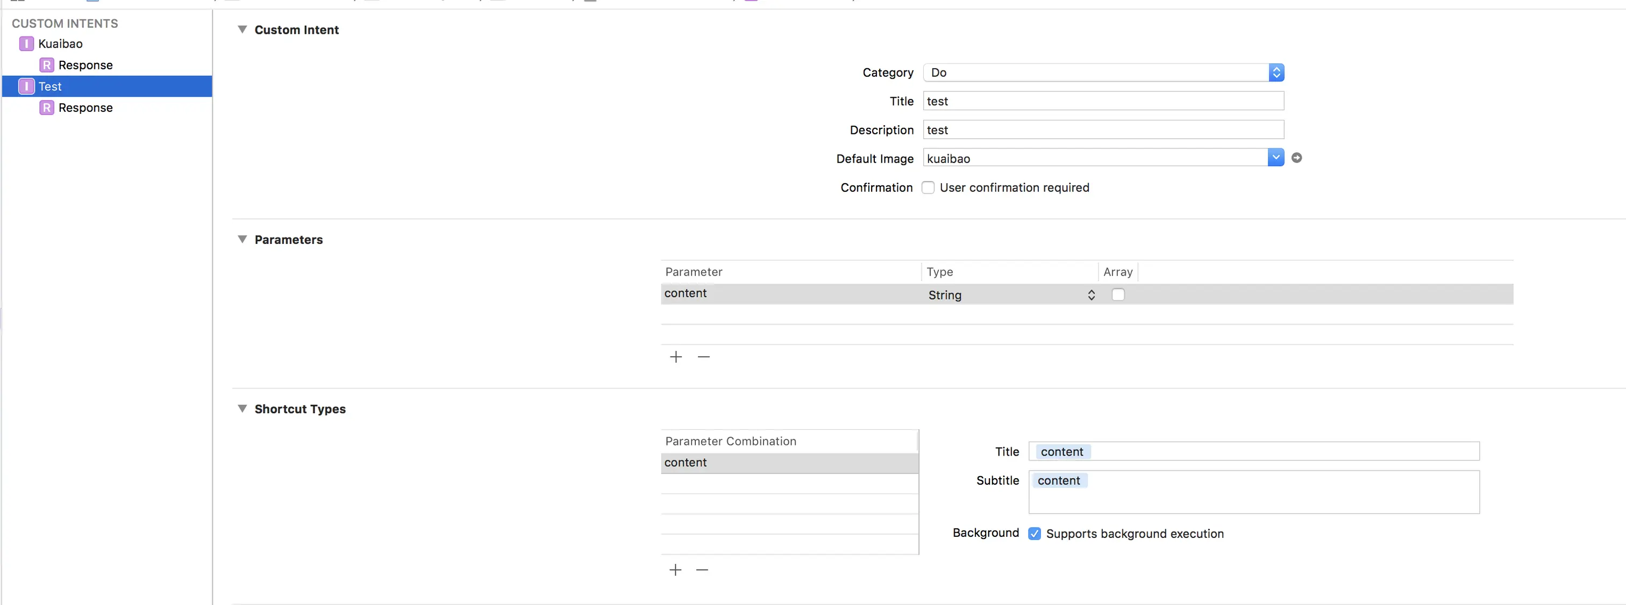Click the Response icon under Test
1626x605 pixels.
click(47, 108)
